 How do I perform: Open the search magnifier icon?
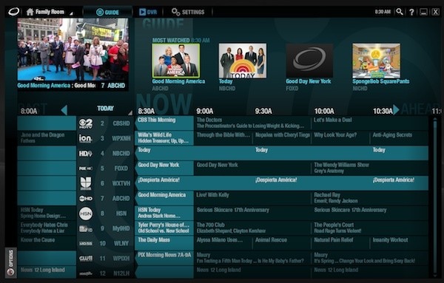pos(400,12)
